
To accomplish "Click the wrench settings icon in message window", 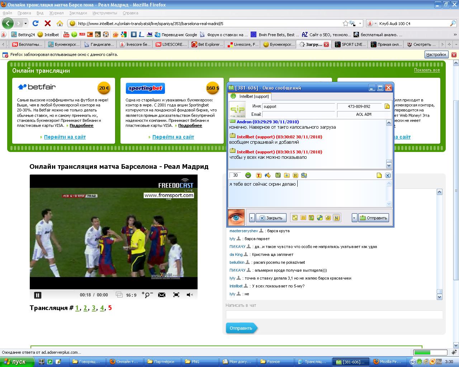I will (320, 218).
